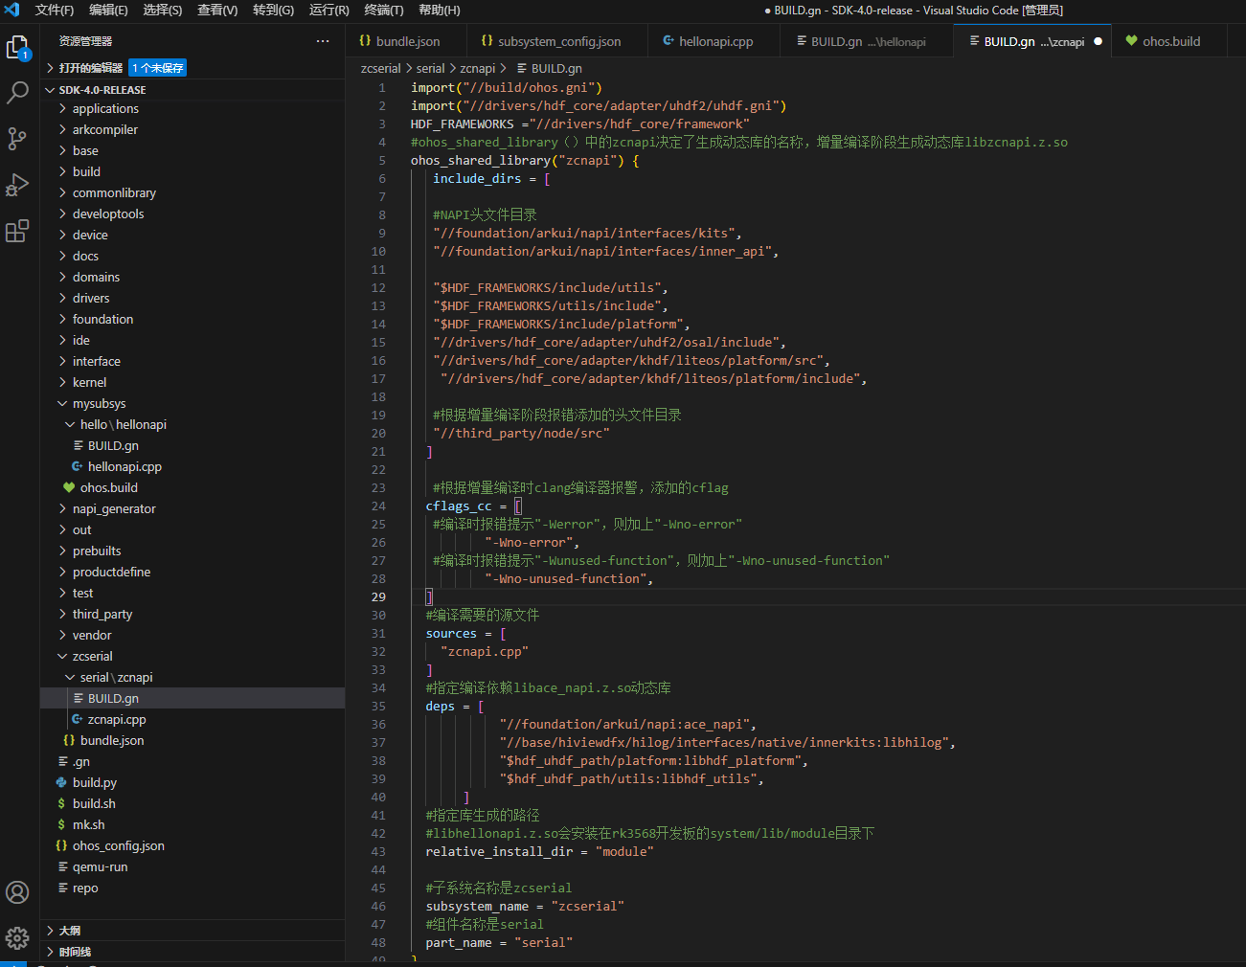Open the Extensions view icon

click(17, 231)
